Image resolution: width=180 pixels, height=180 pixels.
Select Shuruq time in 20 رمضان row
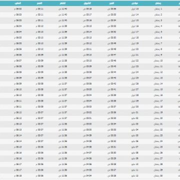[87, 118]
